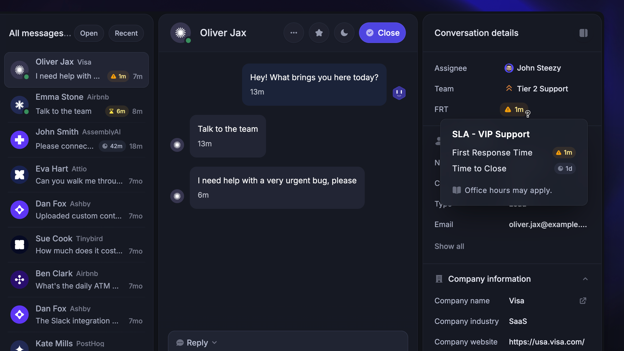Open the All messages view dropdown
The width and height of the screenshot is (624, 351).
(x=40, y=33)
